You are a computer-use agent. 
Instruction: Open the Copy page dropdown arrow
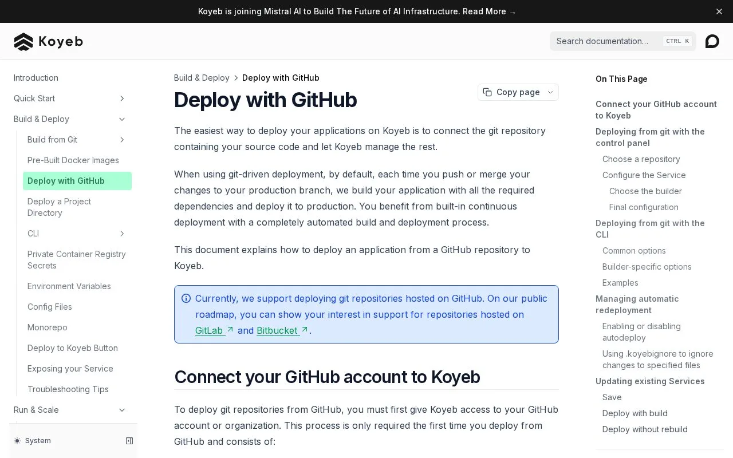pyautogui.click(x=550, y=92)
